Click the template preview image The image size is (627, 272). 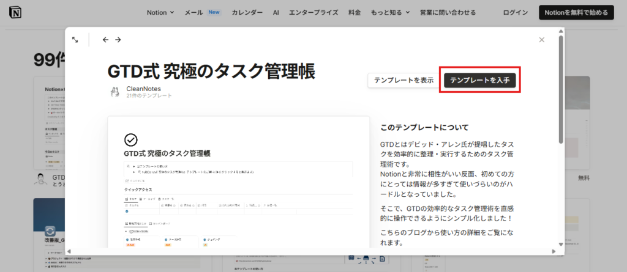pos(238,182)
